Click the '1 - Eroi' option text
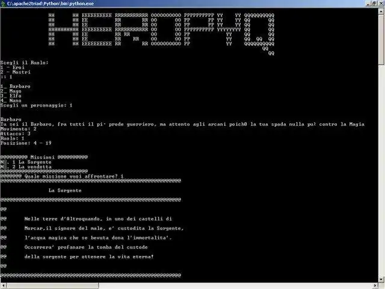 click(x=13, y=67)
